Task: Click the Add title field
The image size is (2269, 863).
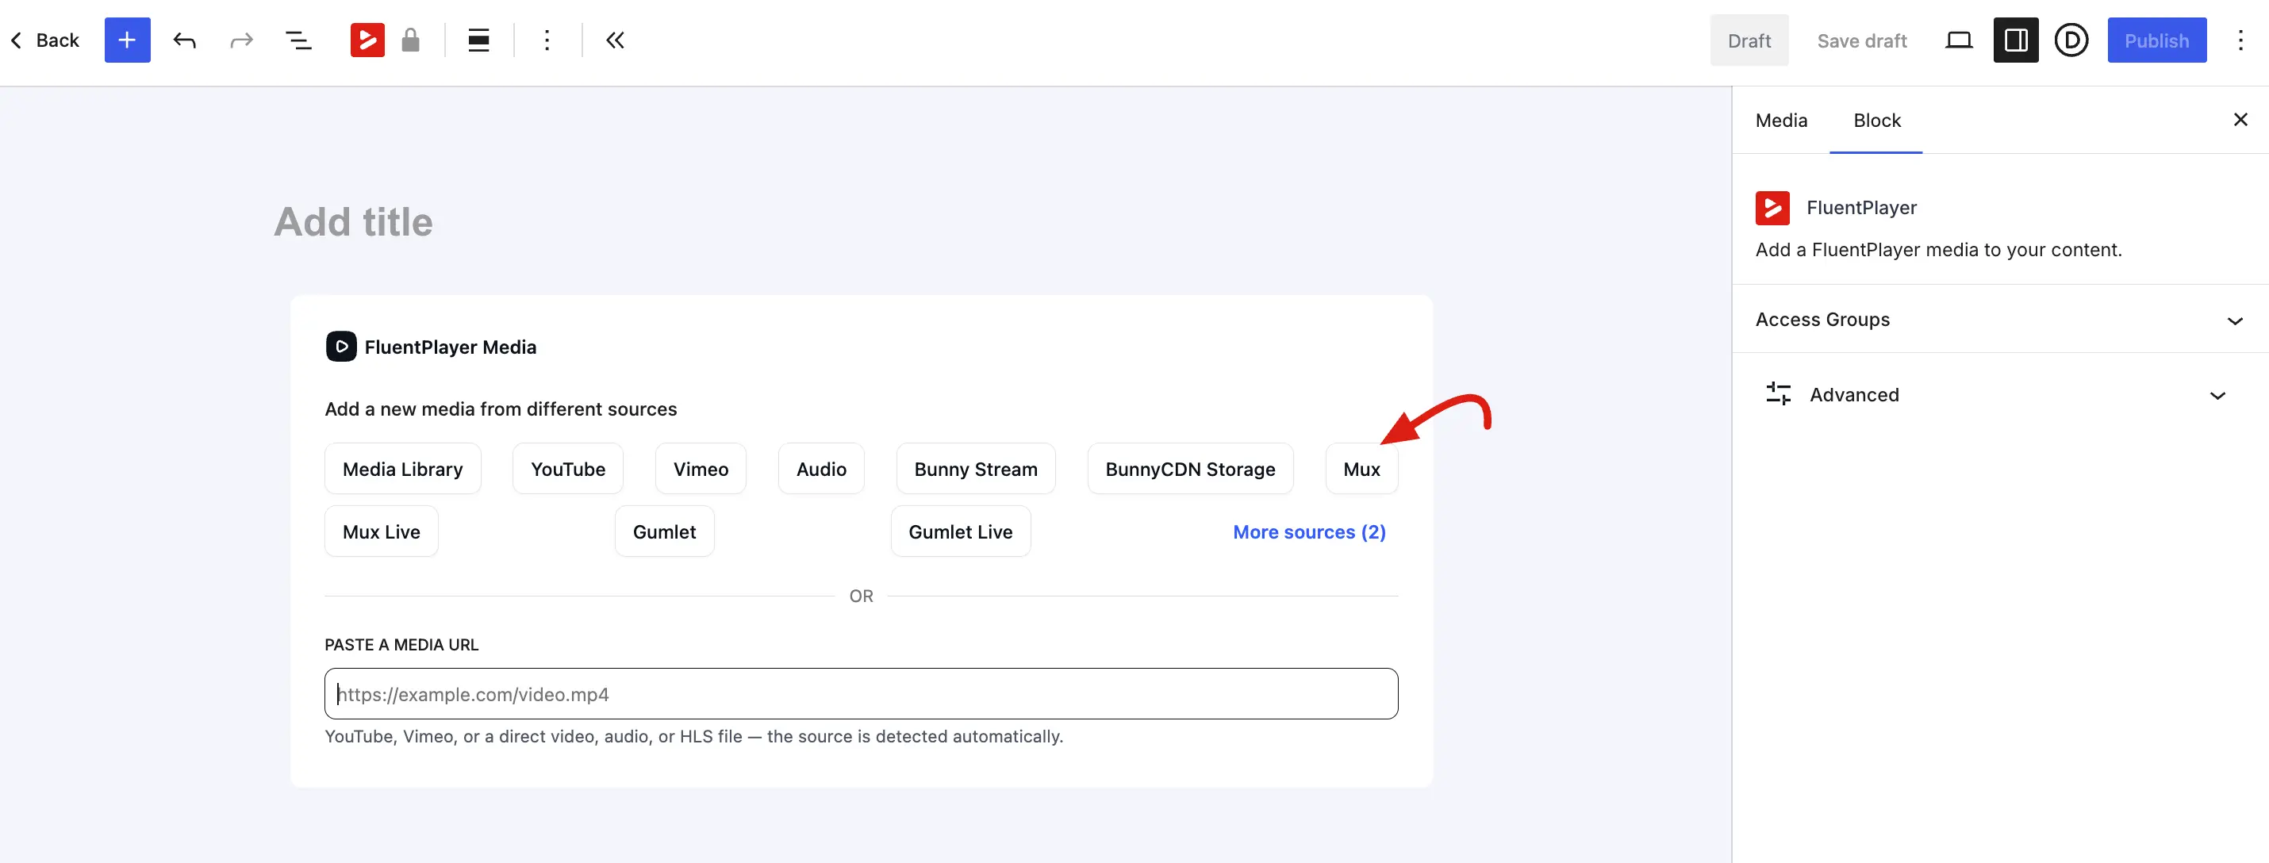Action: 354,222
